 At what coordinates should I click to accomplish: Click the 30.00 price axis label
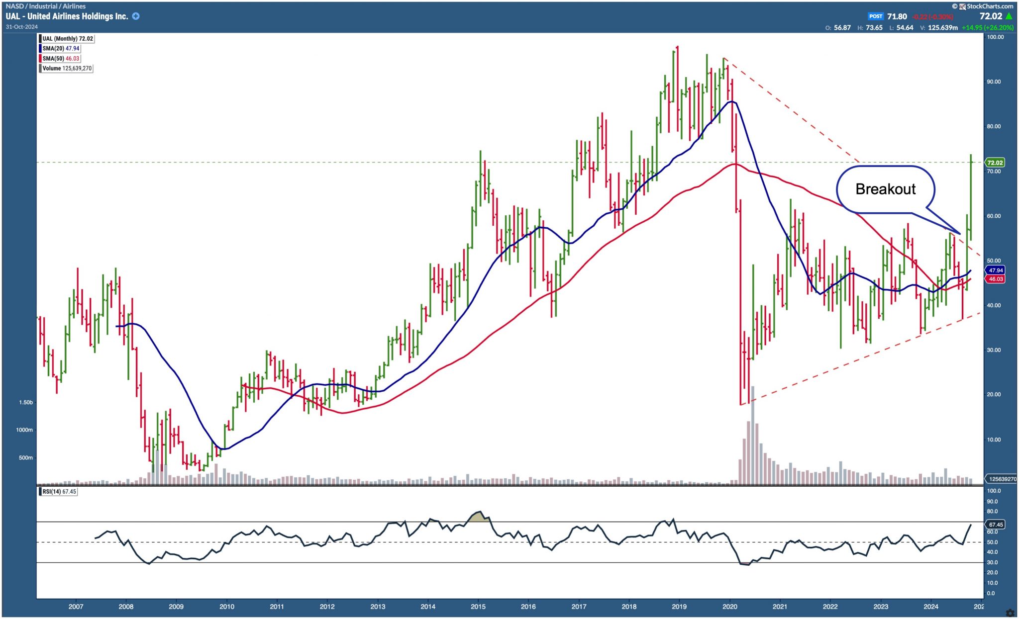(994, 351)
